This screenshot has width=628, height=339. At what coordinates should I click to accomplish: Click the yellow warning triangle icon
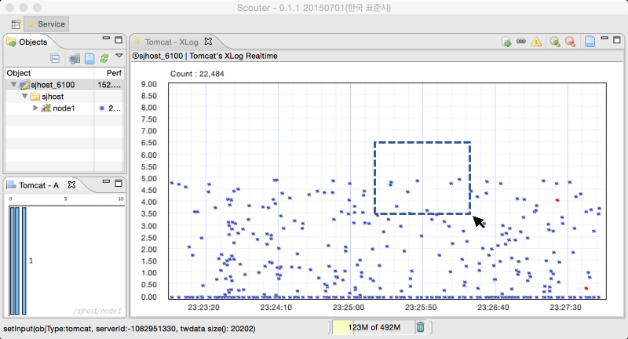[x=536, y=42]
